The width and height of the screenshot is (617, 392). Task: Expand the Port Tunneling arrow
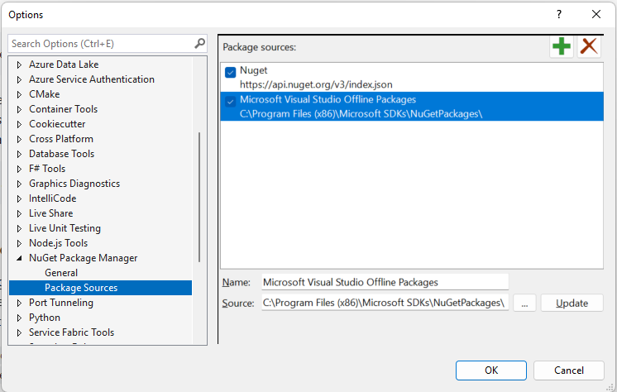(19, 303)
